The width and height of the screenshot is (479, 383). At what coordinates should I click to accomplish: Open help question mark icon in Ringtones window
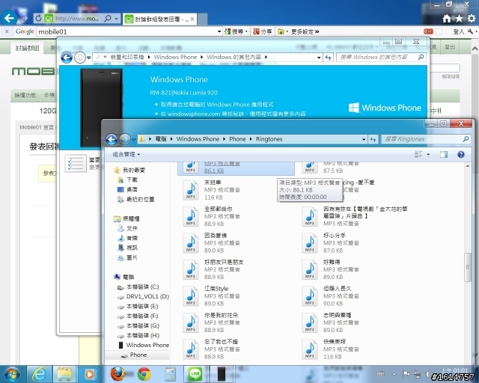[x=461, y=155]
